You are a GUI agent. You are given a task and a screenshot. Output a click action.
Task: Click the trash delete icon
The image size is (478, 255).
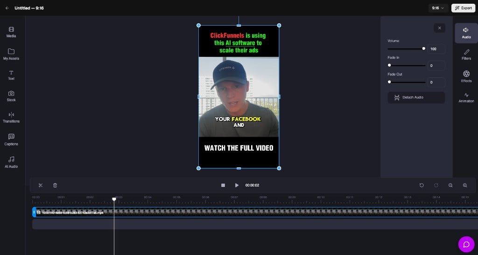click(x=55, y=186)
